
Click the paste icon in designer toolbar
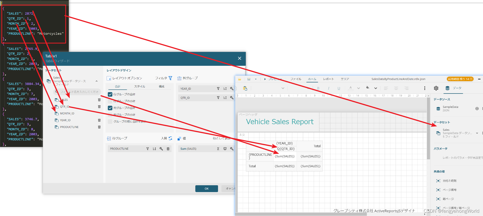(245, 88)
